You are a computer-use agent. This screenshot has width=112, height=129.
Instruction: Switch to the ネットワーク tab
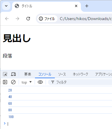point(80,74)
